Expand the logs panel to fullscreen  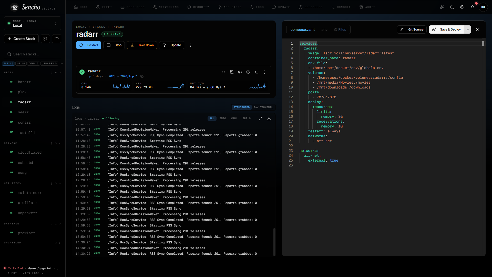pos(261,118)
